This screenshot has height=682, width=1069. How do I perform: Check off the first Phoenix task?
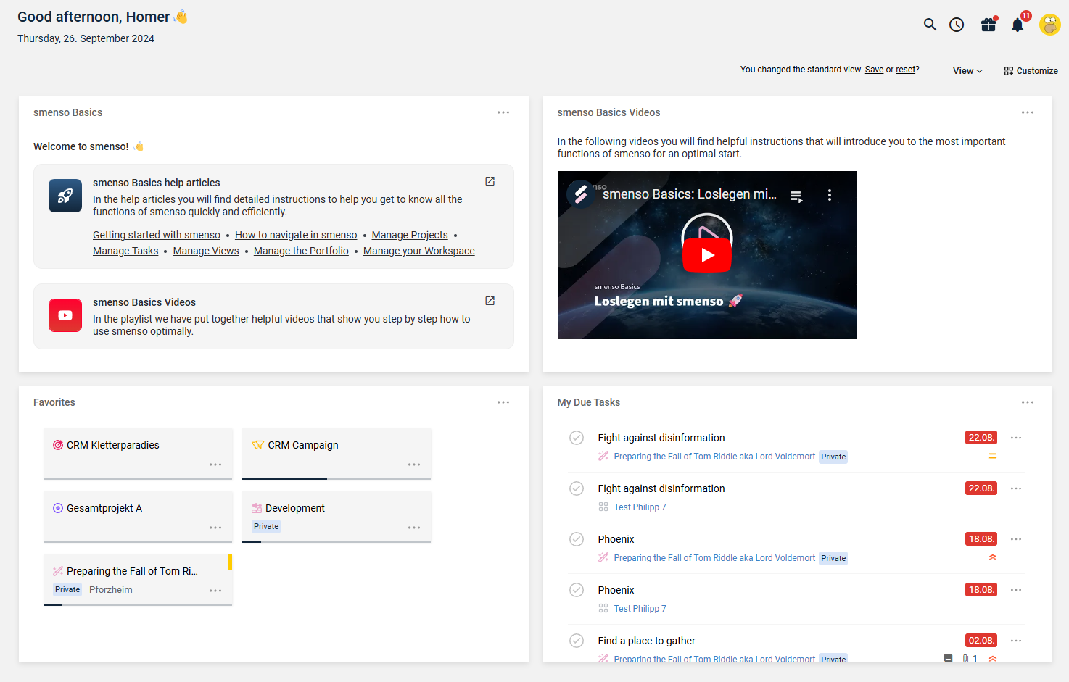coord(577,539)
